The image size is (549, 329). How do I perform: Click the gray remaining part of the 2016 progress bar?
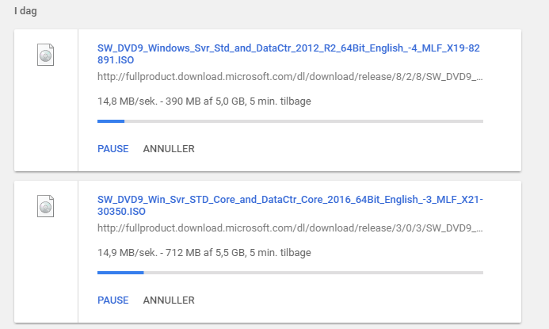pyautogui.click(x=314, y=273)
